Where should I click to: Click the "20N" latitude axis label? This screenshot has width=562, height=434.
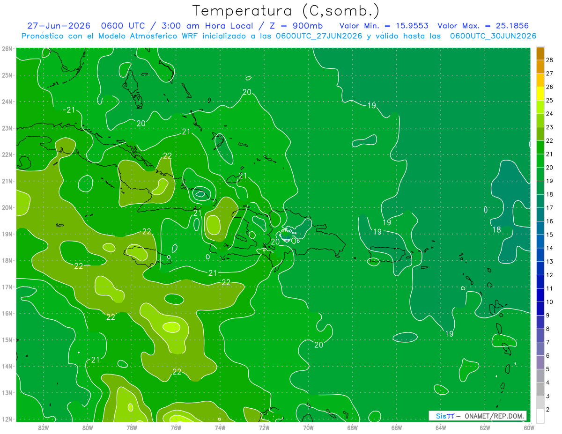[7, 207]
